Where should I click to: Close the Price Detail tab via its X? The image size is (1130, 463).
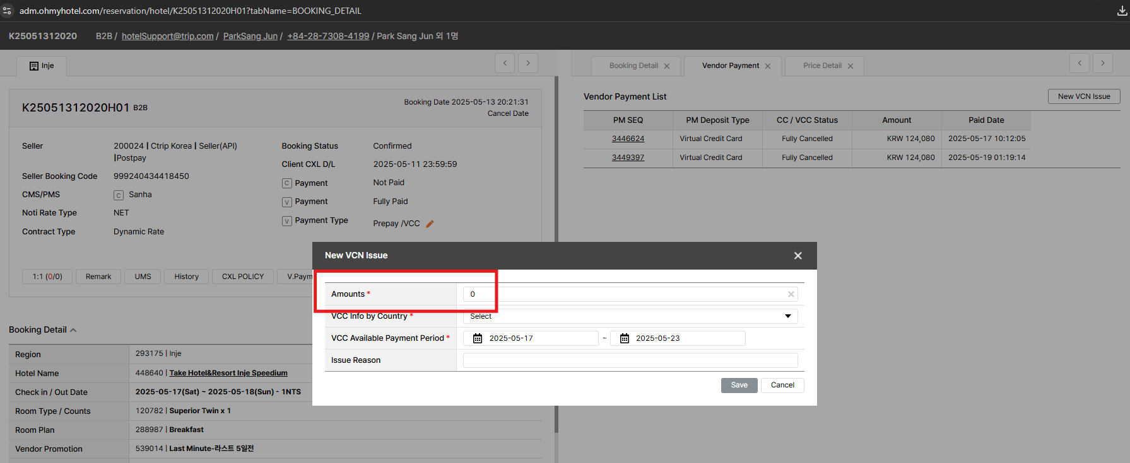coord(850,66)
